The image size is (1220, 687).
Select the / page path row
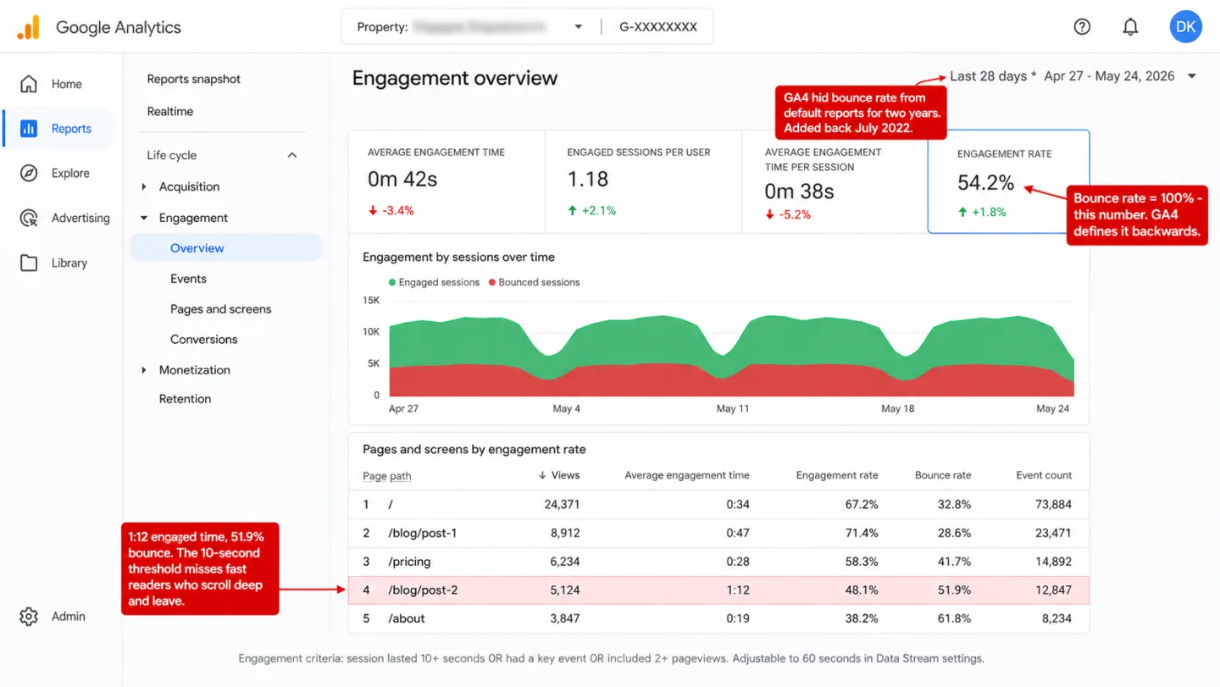pos(718,504)
